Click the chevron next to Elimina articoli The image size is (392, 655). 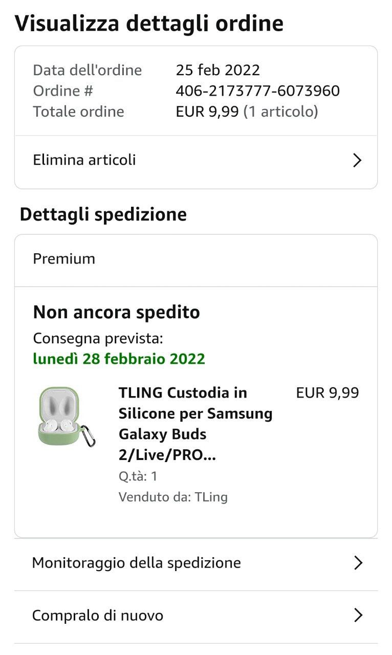(x=357, y=161)
